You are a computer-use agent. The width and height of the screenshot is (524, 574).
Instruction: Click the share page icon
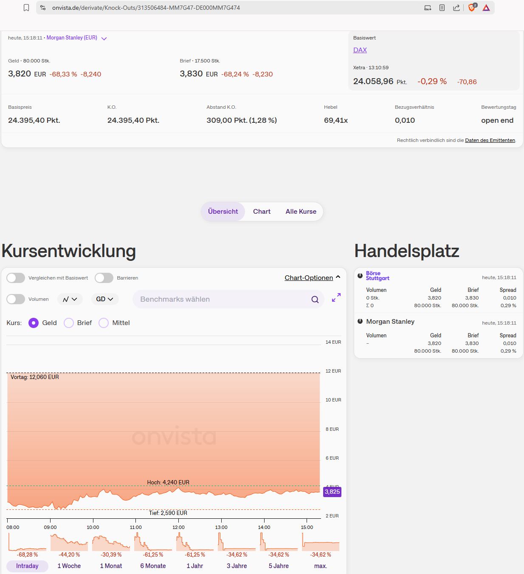(456, 8)
